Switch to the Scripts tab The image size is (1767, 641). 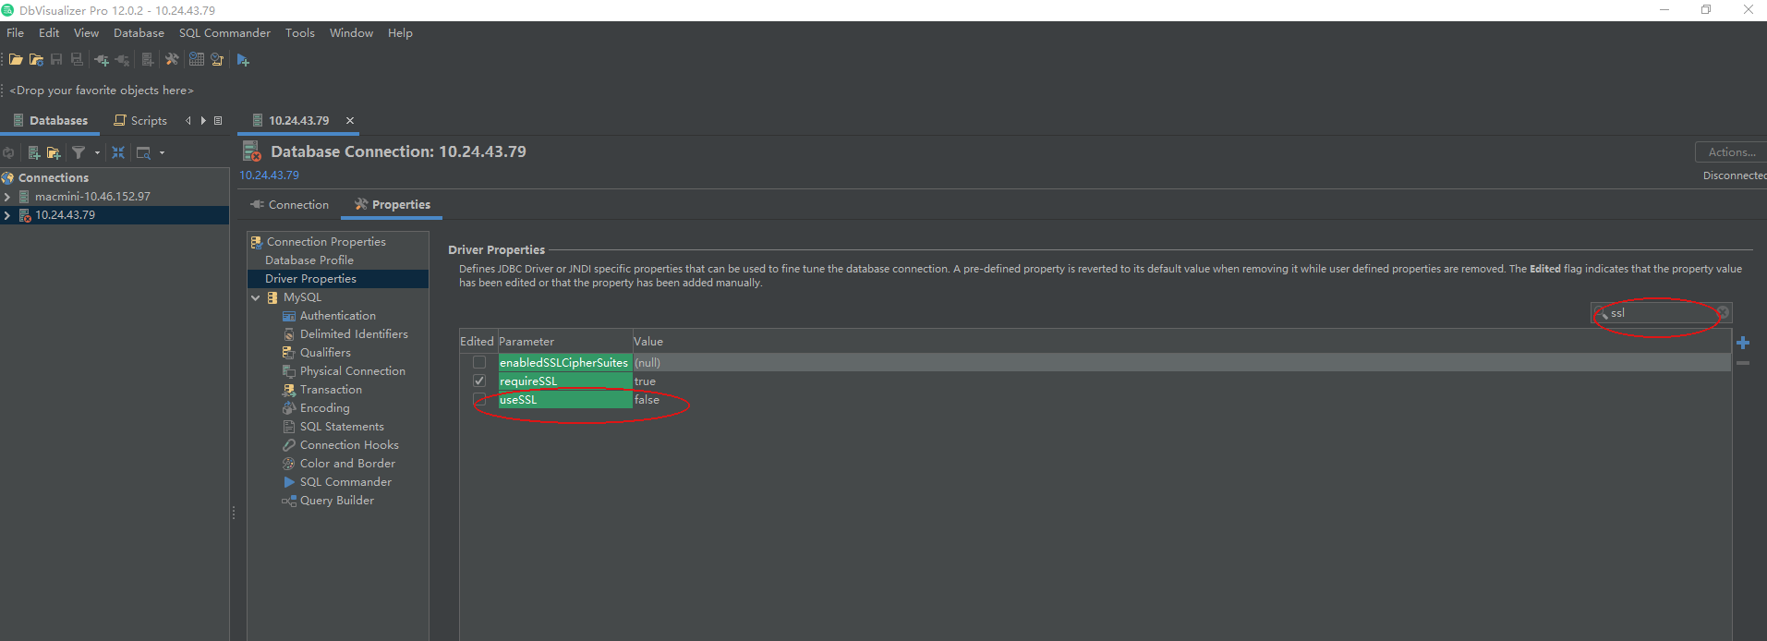pos(140,120)
